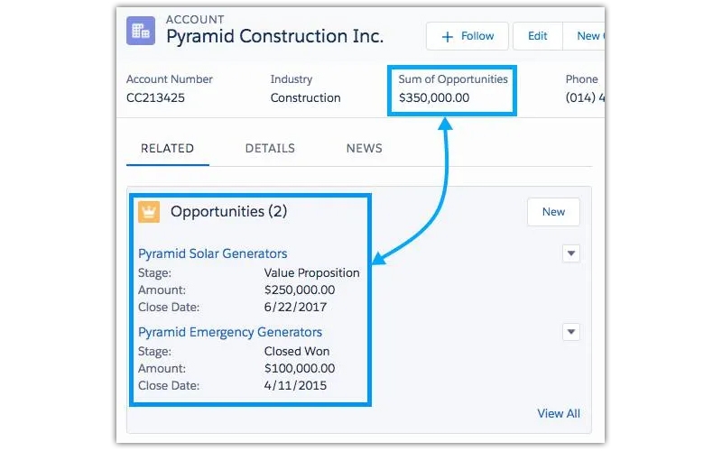This screenshot has width=722, height=451.
Task: Open the Pyramid Emergency Generators opportunity
Action: 230,332
